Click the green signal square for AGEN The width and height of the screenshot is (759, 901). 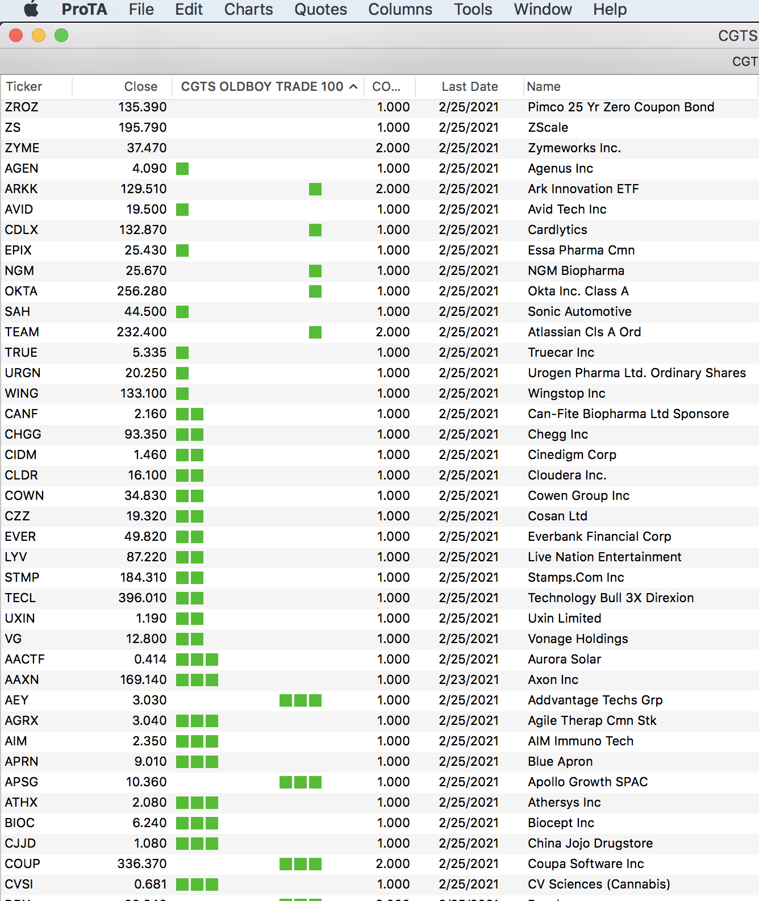click(x=182, y=168)
